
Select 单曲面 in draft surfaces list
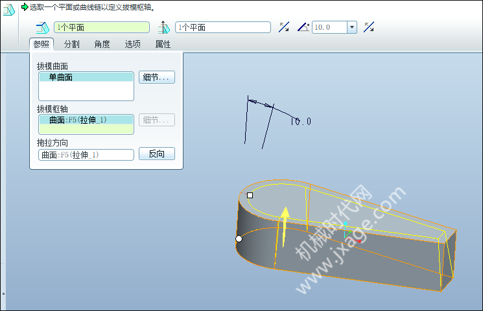pyautogui.click(x=86, y=77)
